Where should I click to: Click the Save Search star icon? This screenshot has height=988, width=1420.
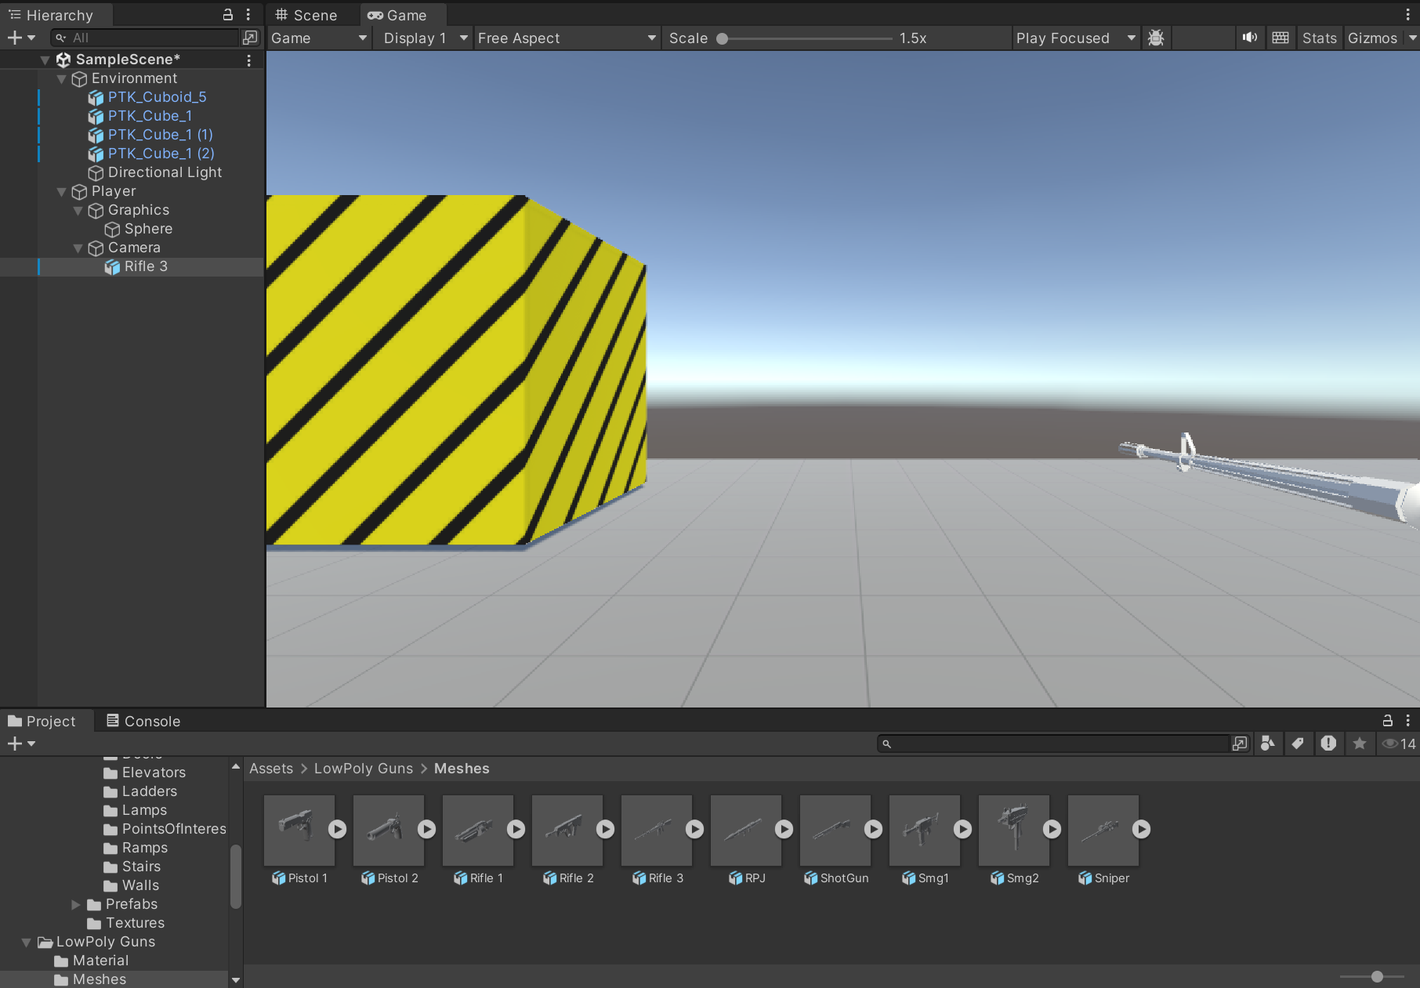(1360, 744)
